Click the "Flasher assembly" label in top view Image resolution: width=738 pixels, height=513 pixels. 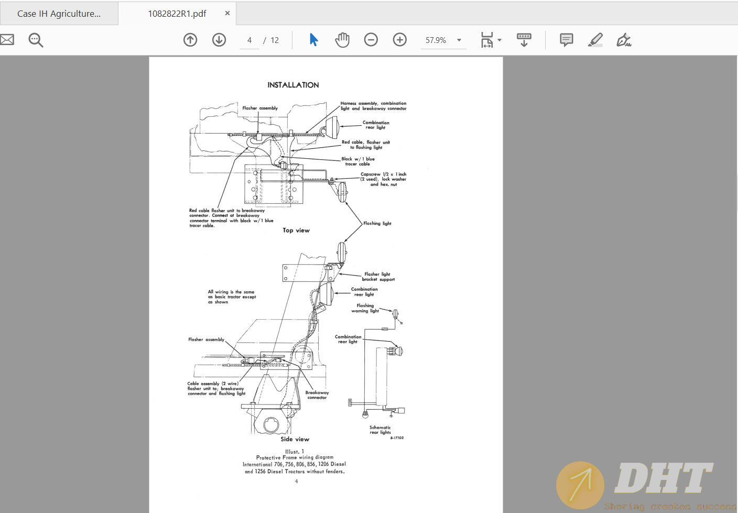click(x=260, y=108)
